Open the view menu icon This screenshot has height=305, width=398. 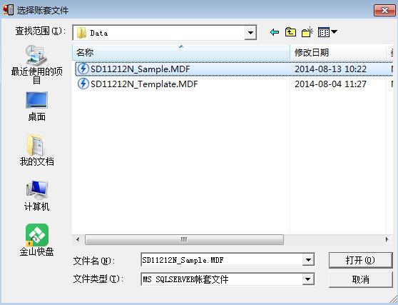[327, 32]
